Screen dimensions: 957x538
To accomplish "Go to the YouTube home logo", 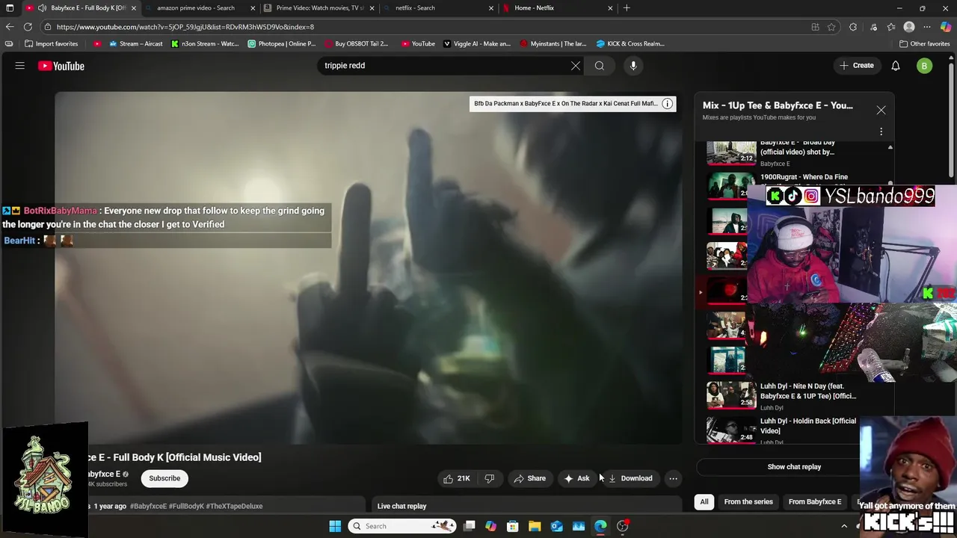I will click(x=61, y=66).
